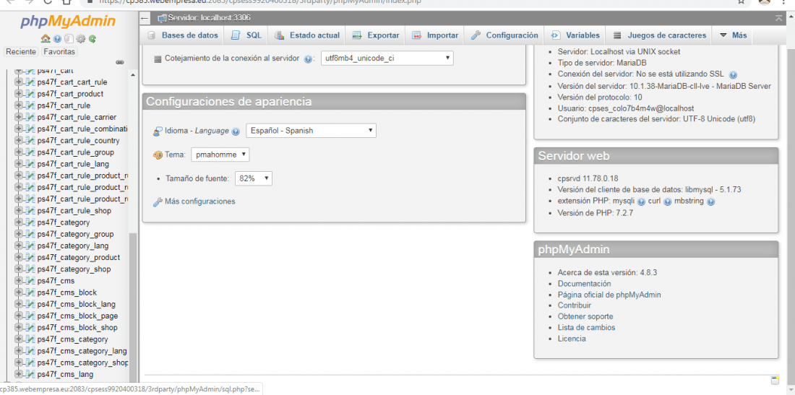Open Más configuraciones link
The image size is (795, 395).
point(199,201)
